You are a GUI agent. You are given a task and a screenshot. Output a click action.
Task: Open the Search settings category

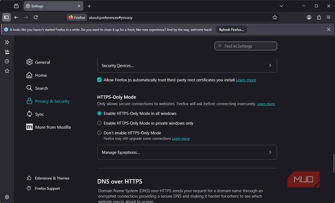[x=37, y=88]
